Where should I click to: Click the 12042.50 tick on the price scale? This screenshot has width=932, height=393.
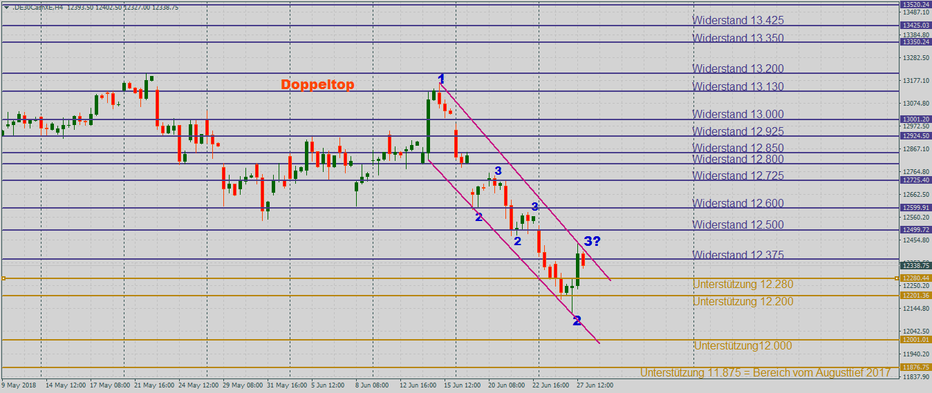point(915,332)
